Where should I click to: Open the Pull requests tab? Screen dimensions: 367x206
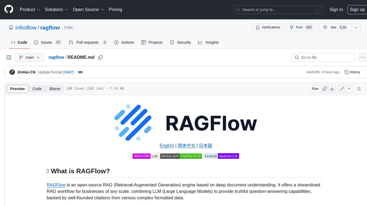click(x=88, y=42)
